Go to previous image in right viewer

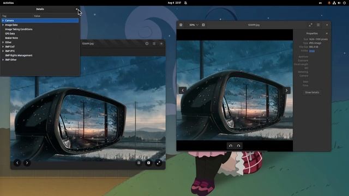(183, 90)
